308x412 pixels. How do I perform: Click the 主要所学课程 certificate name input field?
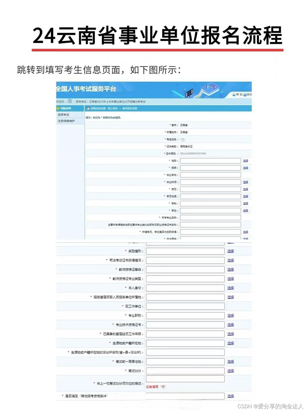pyautogui.click(x=210, y=225)
